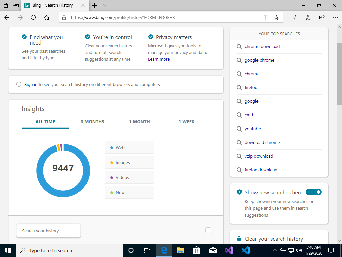342x257 pixels.
Task: Click the Sign in link
Action: [31, 84]
